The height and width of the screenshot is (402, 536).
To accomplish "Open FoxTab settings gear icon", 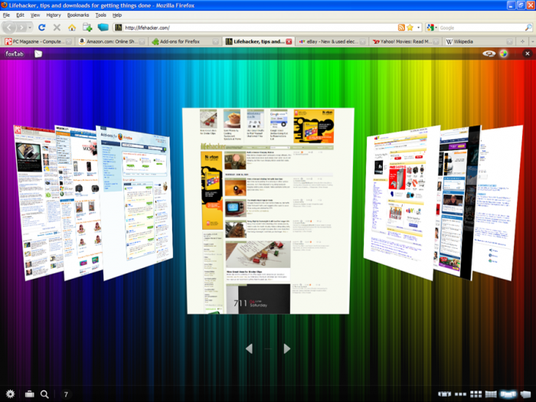I will [x=10, y=394].
